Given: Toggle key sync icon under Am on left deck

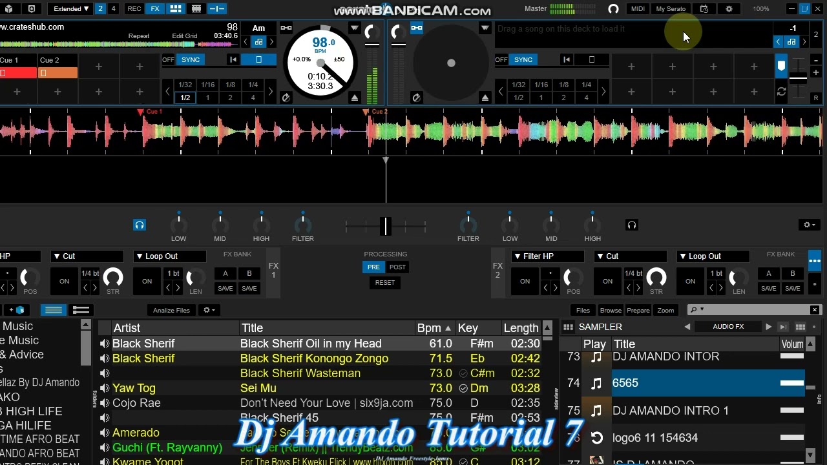Looking at the screenshot, I should click(258, 42).
